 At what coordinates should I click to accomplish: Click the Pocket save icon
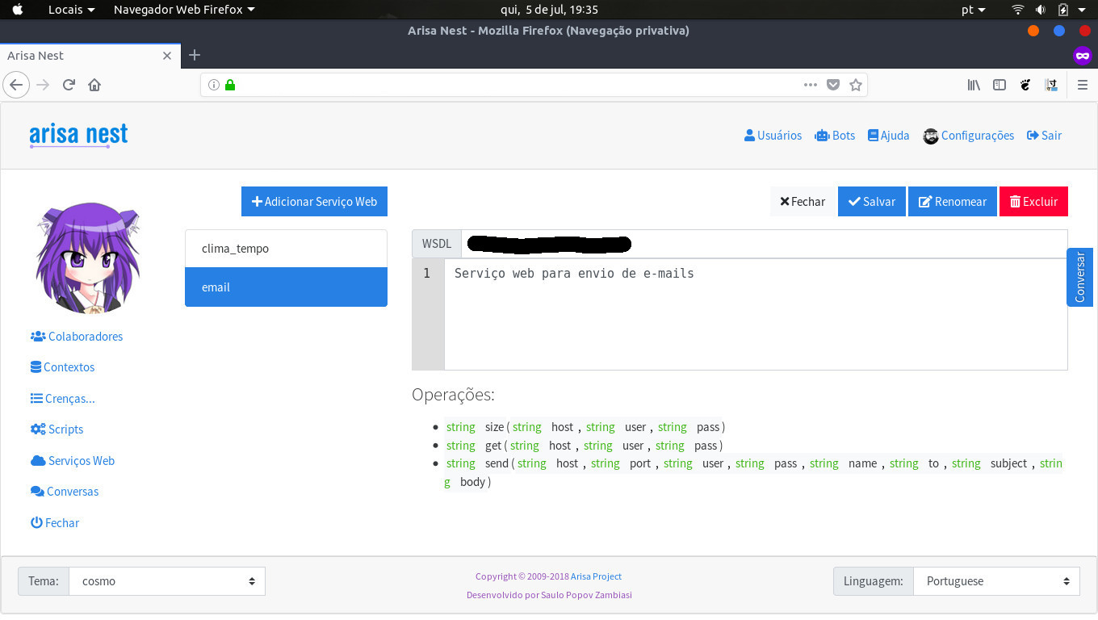(833, 85)
